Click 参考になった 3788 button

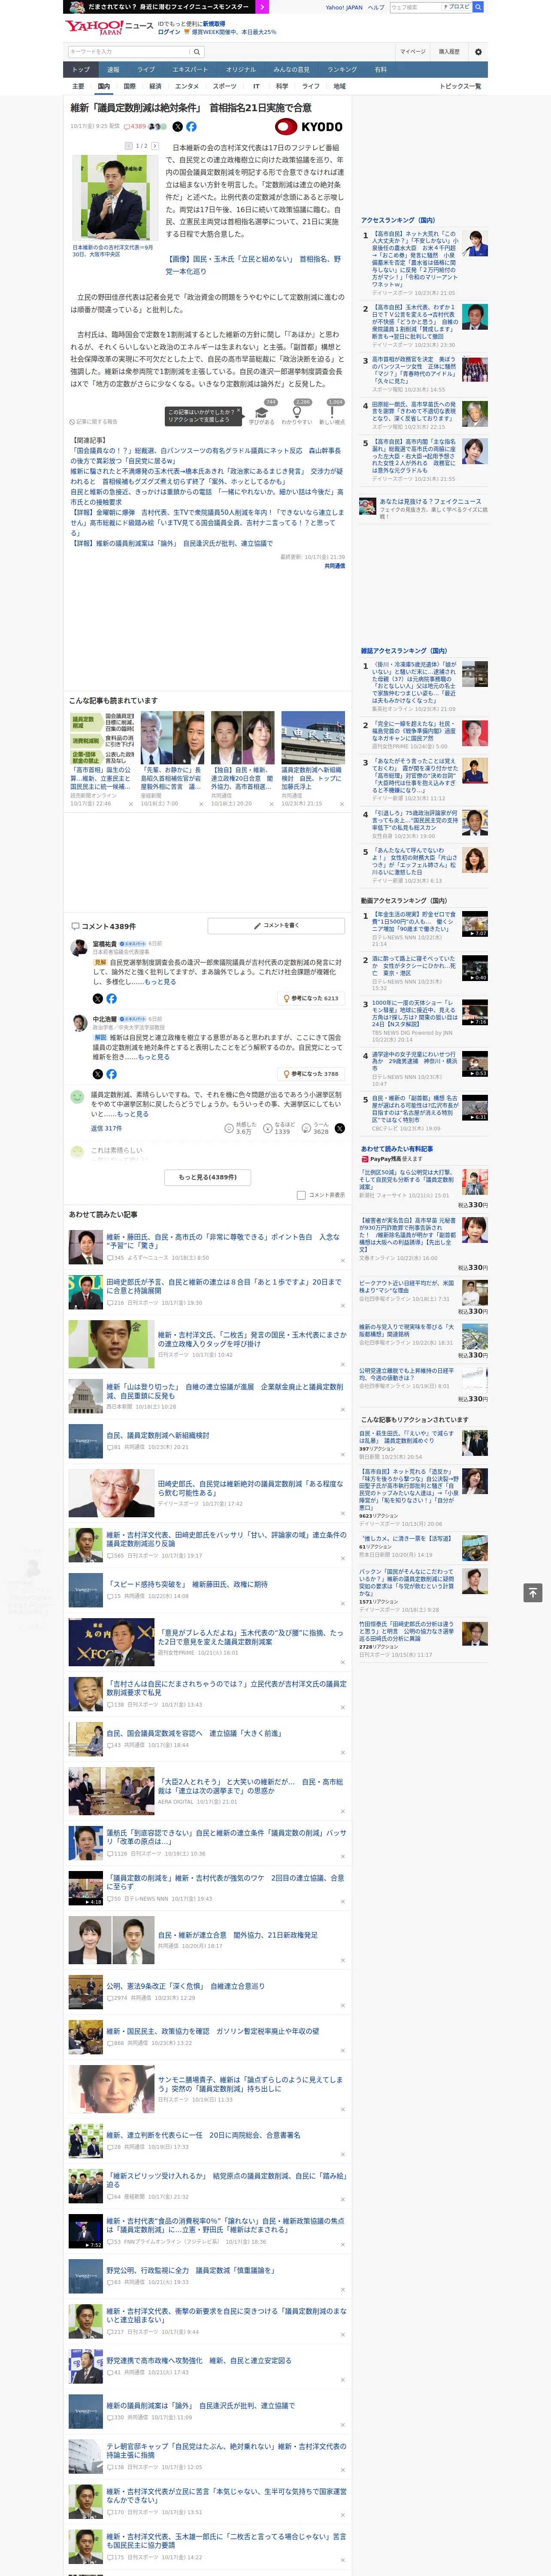click(311, 1074)
